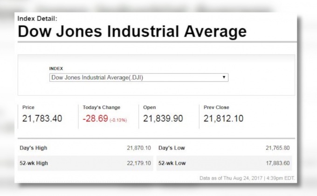The height and width of the screenshot is (196, 317).
Task: Click the Dow Jones Industrial Average heading
Action: pos(132,31)
